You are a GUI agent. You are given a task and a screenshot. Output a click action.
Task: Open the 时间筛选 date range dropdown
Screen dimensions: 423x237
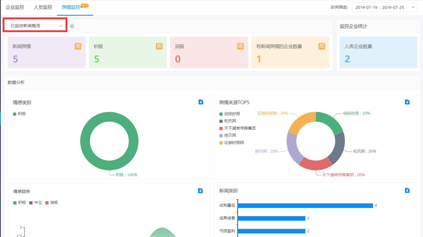click(385, 7)
